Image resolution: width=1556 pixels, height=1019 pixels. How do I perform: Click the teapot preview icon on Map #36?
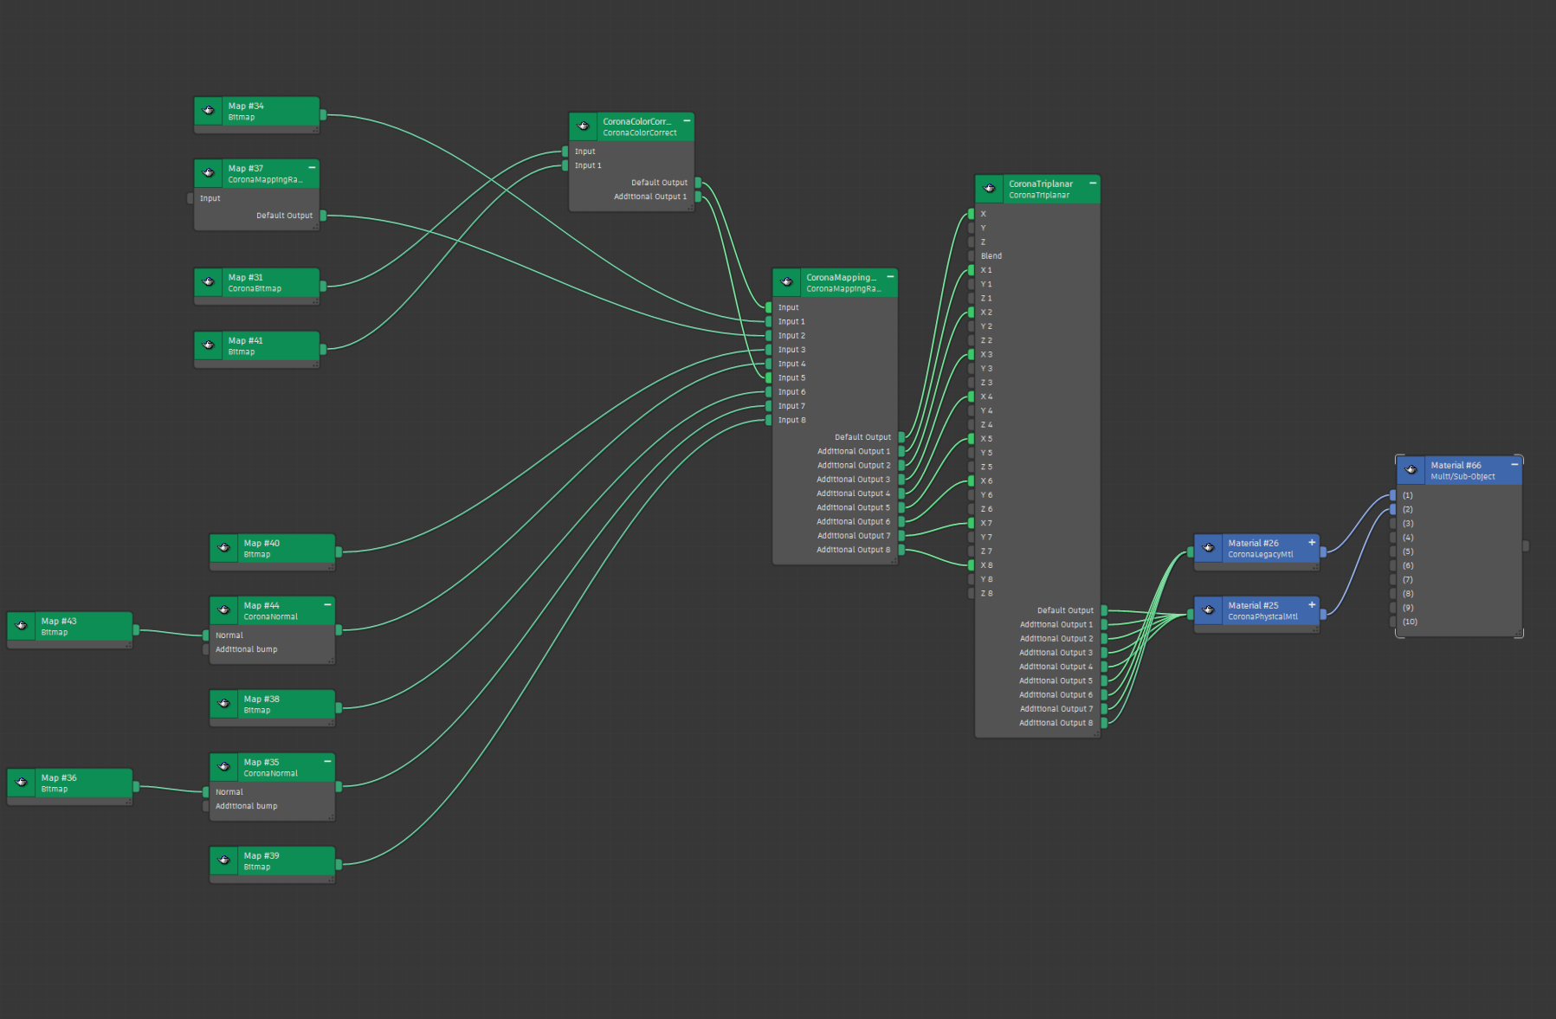tap(21, 783)
